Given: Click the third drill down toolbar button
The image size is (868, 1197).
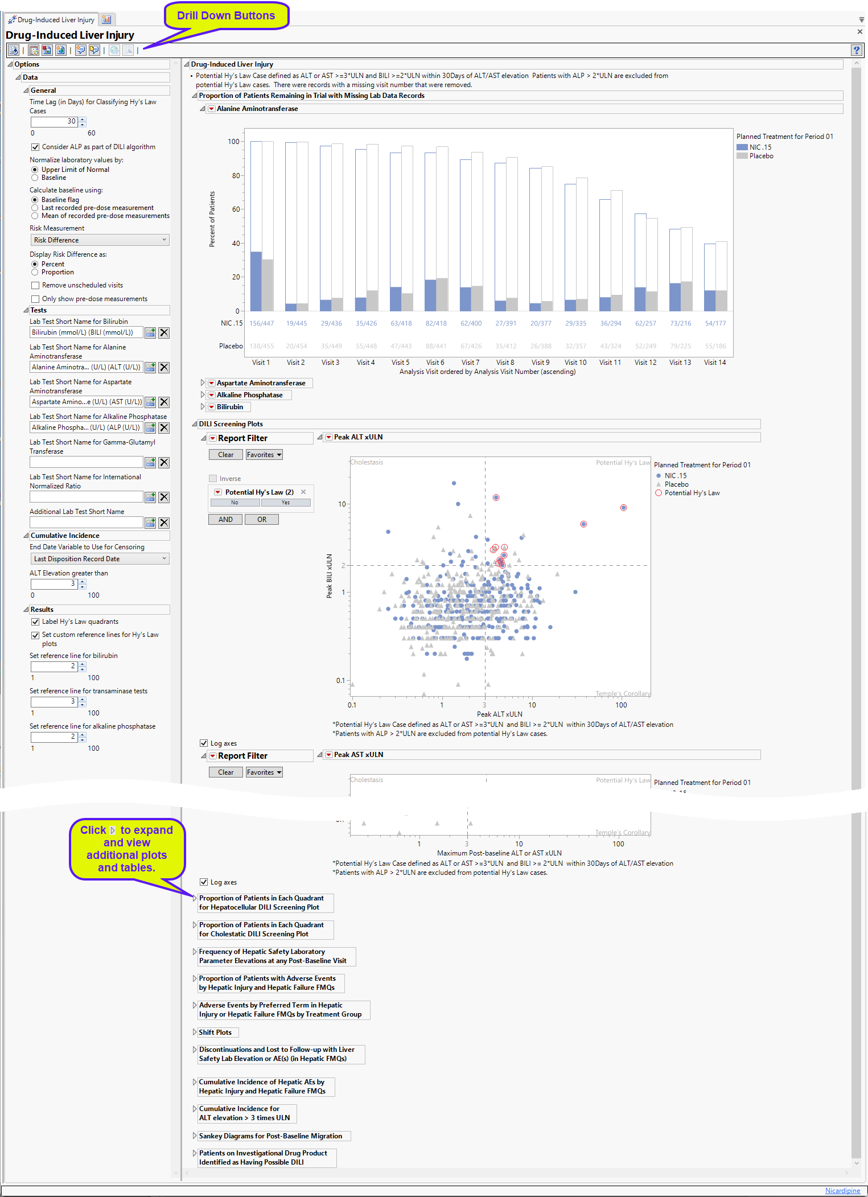Looking at the screenshot, I should (x=47, y=50).
